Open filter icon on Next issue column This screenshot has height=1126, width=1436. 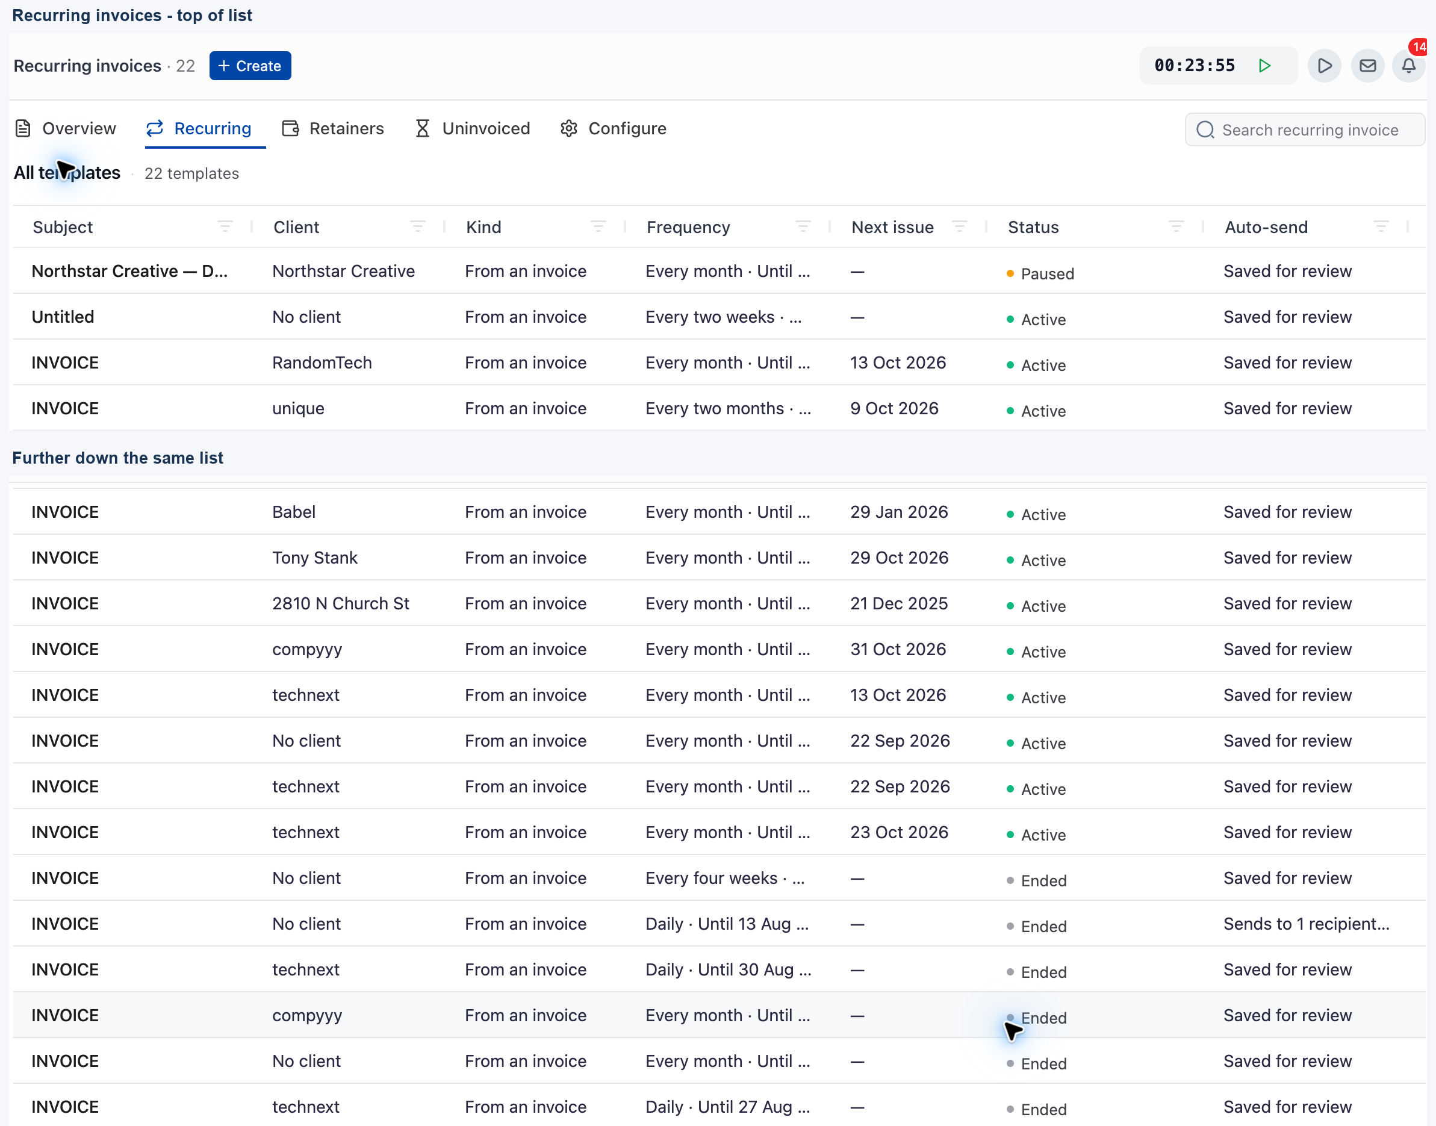coord(960,227)
